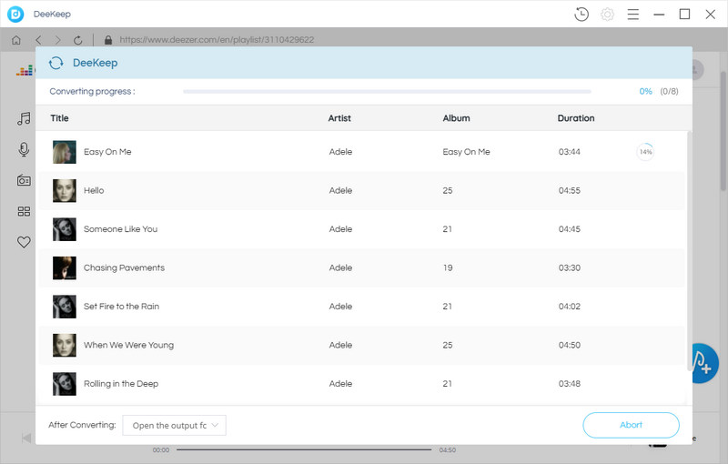
Task: Open the settings gear icon
Action: [607, 15]
